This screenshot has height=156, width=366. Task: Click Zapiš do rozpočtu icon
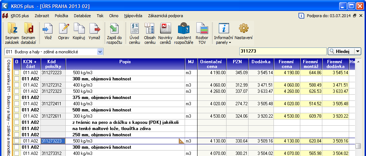115,28
